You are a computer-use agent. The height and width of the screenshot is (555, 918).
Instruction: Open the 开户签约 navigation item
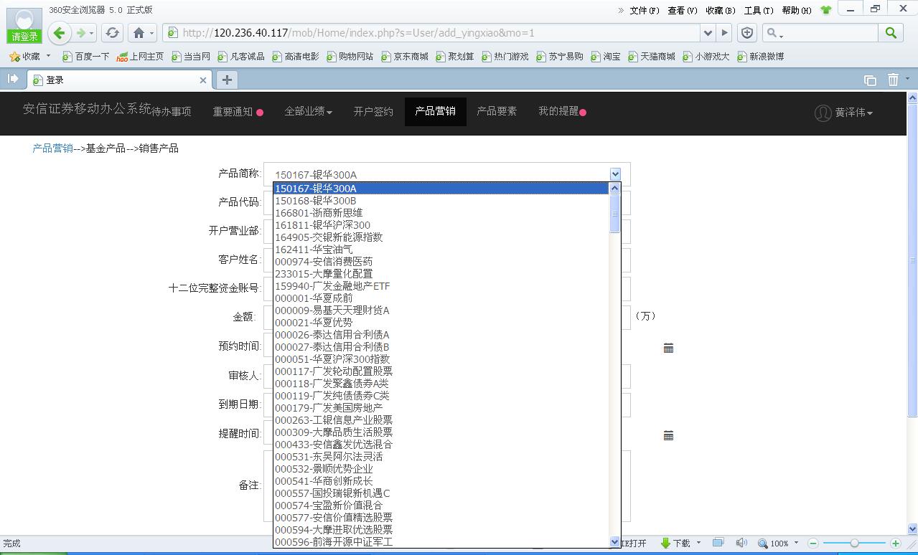click(373, 112)
